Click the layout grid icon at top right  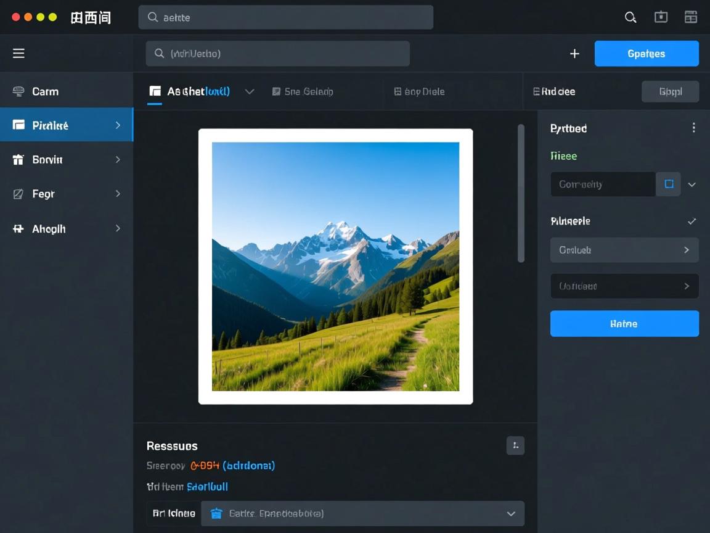[x=691, y=17]
